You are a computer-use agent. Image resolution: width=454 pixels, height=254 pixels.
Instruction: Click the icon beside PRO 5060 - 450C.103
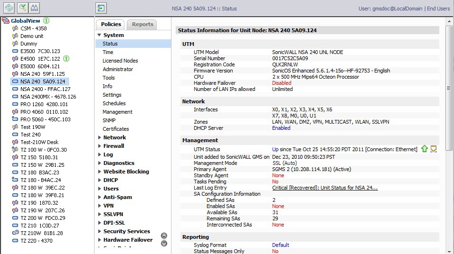pyautogui.click(x=15, y=119)
